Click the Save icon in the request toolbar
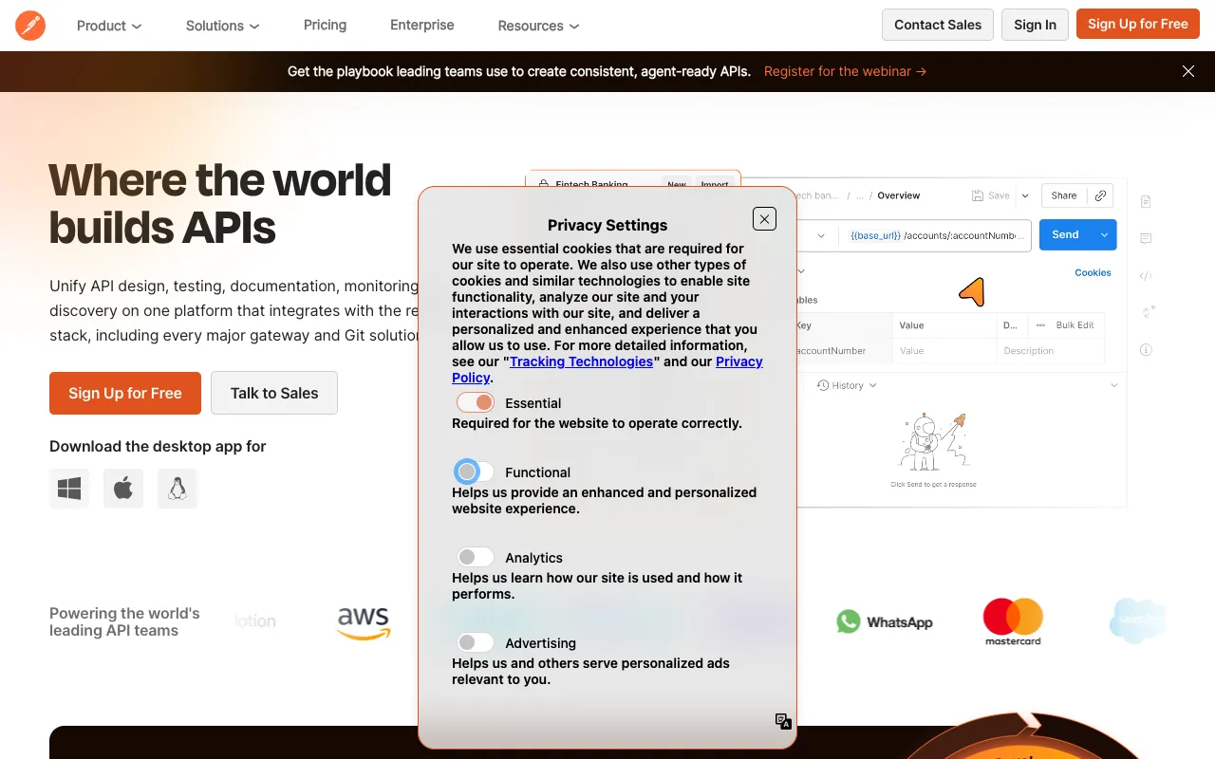Screen dimensions: 1215x759 pos(978,195)
